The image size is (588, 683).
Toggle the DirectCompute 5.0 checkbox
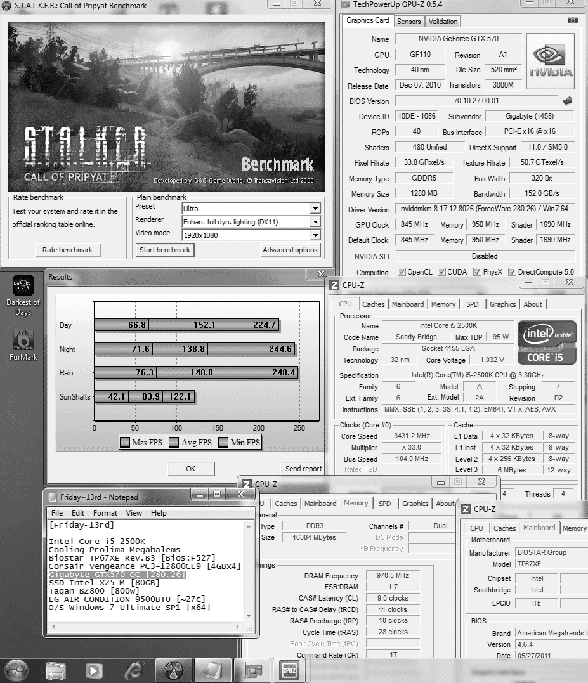coord(513,272)
